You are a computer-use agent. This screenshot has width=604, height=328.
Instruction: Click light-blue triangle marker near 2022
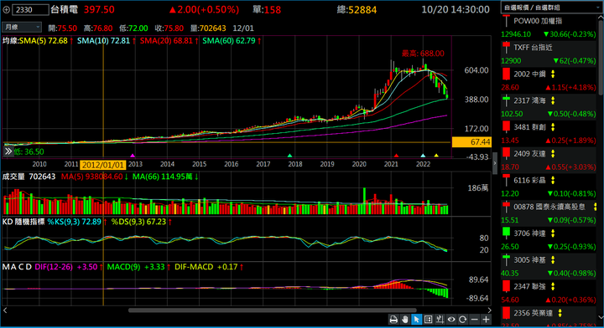pyautogui.click(x=423, y=156)
